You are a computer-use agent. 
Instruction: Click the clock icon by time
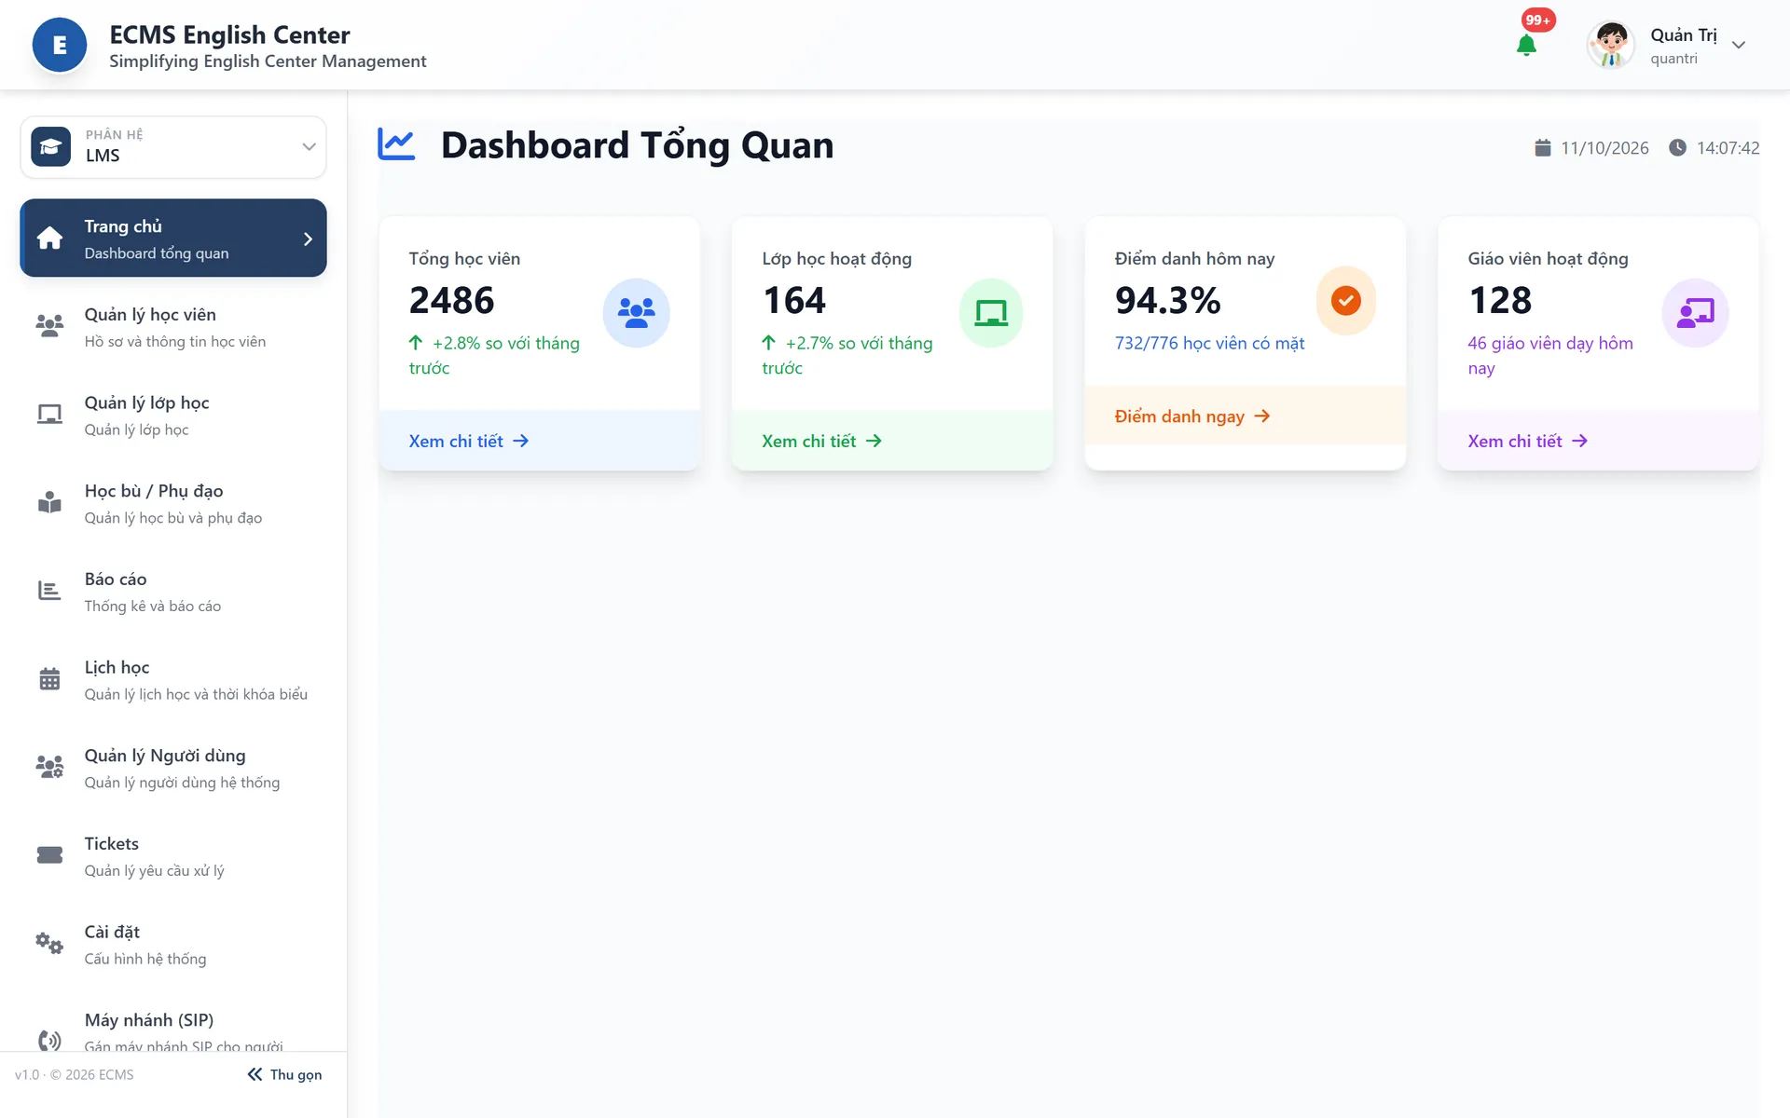[1677, 147]
